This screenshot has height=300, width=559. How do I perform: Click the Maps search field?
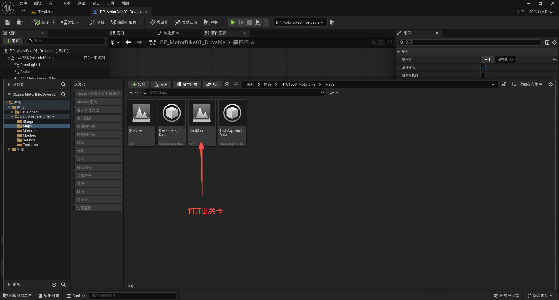[234, 93]
